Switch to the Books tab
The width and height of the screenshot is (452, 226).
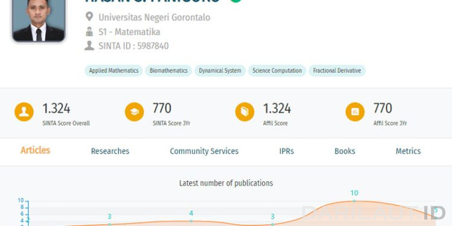click(345, 151)
